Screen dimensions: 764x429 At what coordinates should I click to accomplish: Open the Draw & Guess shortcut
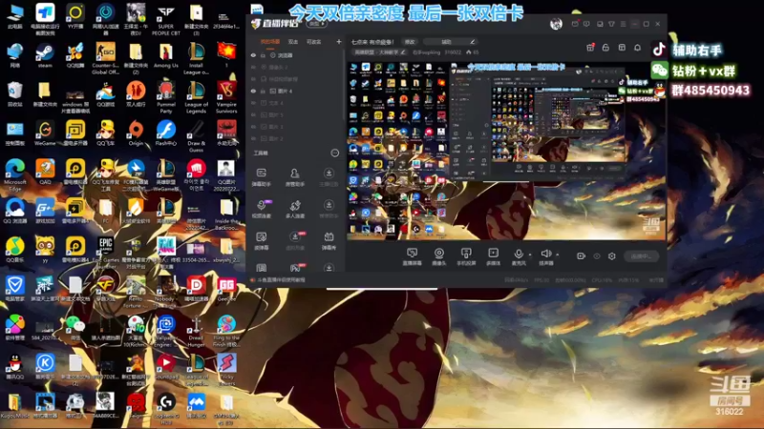(196, 136)
